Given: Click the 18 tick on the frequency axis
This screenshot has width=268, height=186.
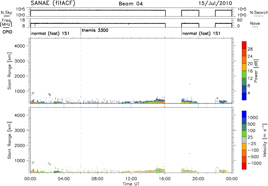Looking at the screenshot, I should [x=22, y=20].
